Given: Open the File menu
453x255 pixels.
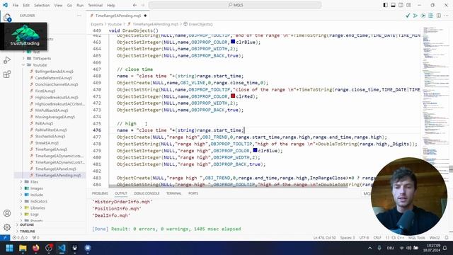Looking at the screenshot, I should 16,5.
